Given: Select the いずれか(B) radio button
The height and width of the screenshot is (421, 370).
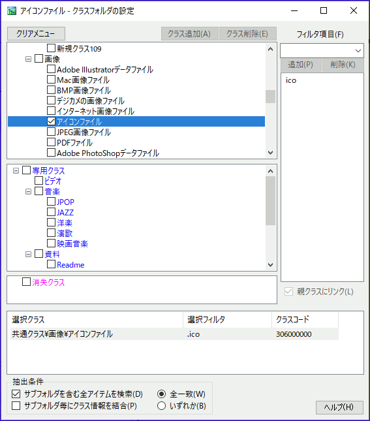Looking at the screenshot, I should click(161, 405).
